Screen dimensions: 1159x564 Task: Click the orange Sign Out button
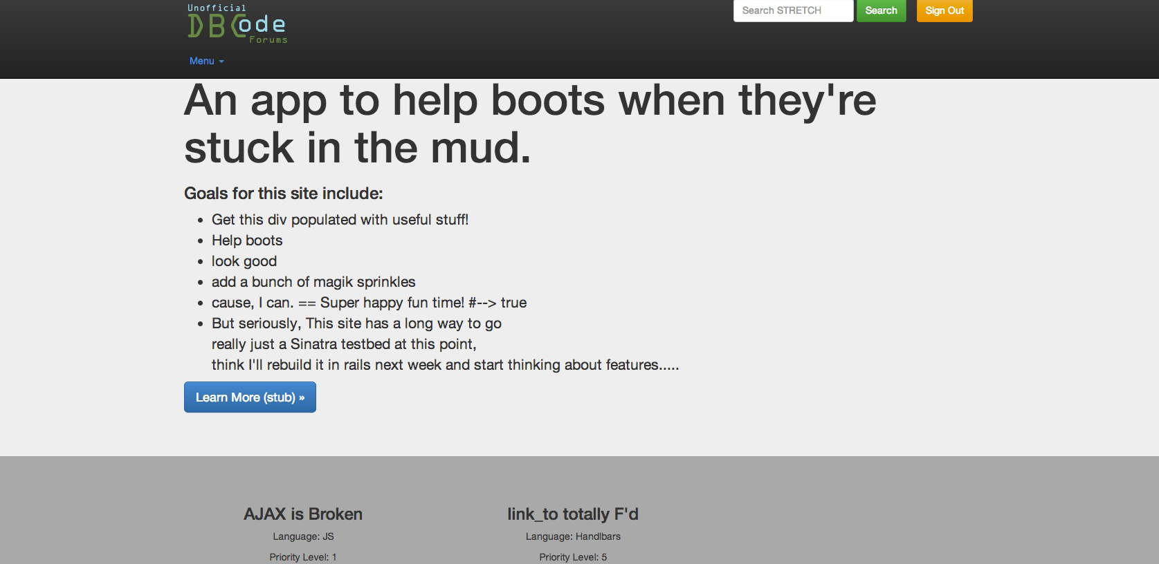(x=944, y=11)
